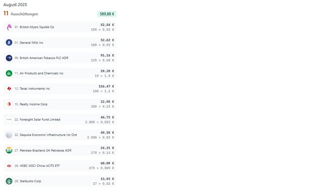
Task: Click the Starbucks logo icon
Action: (9, 181)
